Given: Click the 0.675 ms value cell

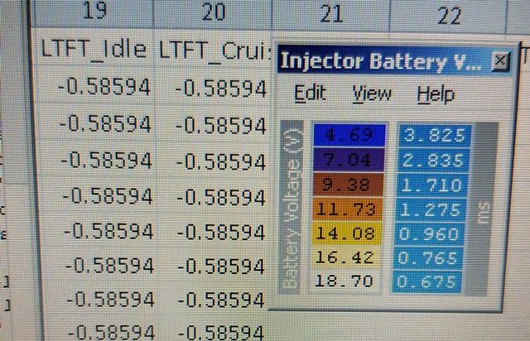Looking at the screenshot, I should click(434, 281).
